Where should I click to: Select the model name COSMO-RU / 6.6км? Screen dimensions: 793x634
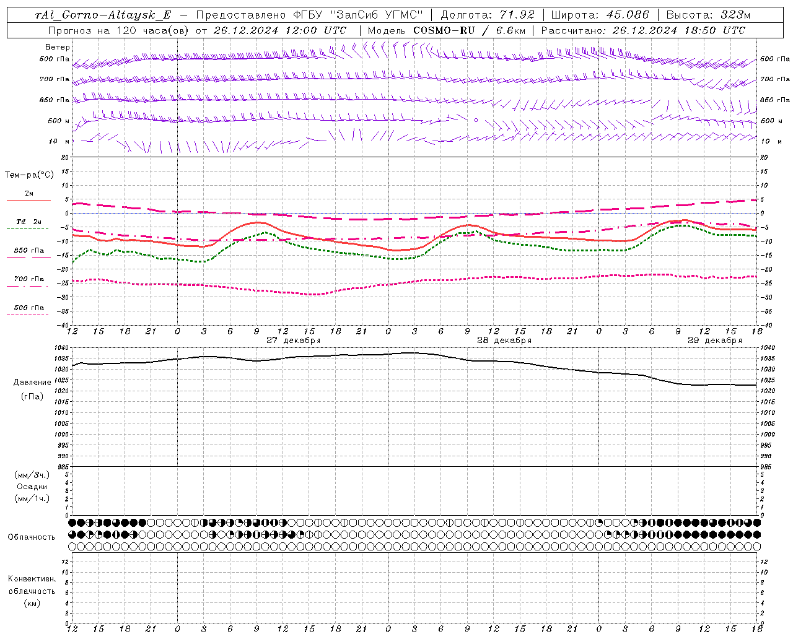tap(470, 30)
